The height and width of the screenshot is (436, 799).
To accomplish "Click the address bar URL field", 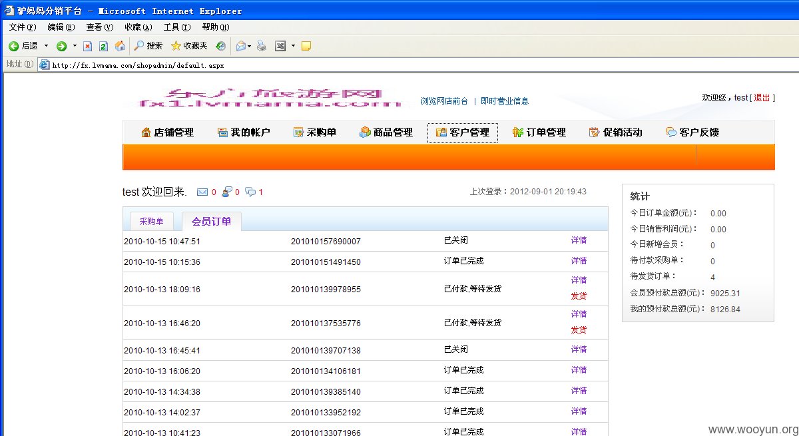I will click(x=419, y=65).
